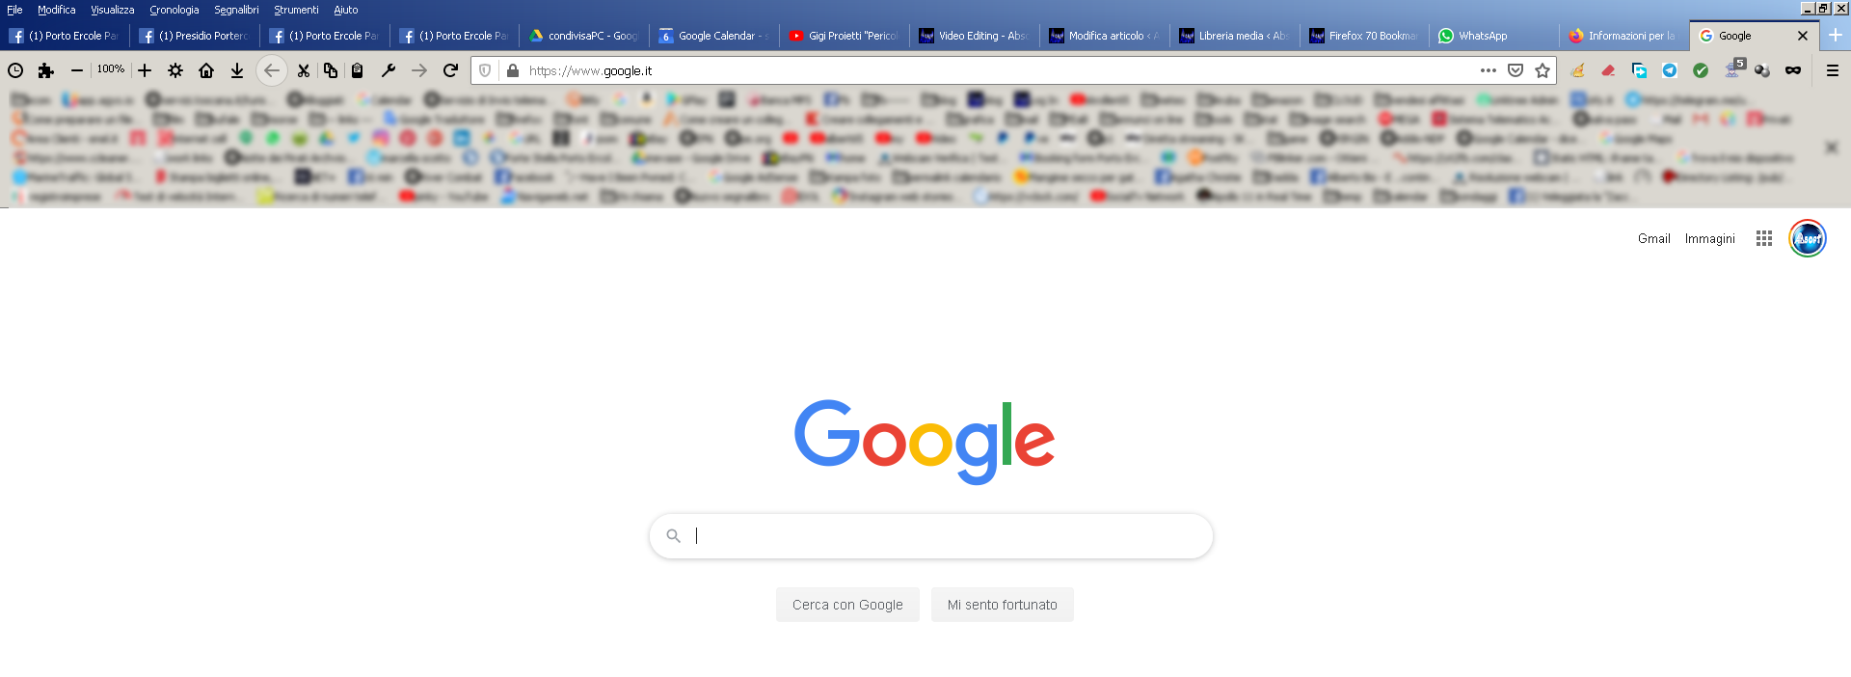Click the Home button in toolbar
The height and width of the screenshot is (677, 1851).
(206, 70)
